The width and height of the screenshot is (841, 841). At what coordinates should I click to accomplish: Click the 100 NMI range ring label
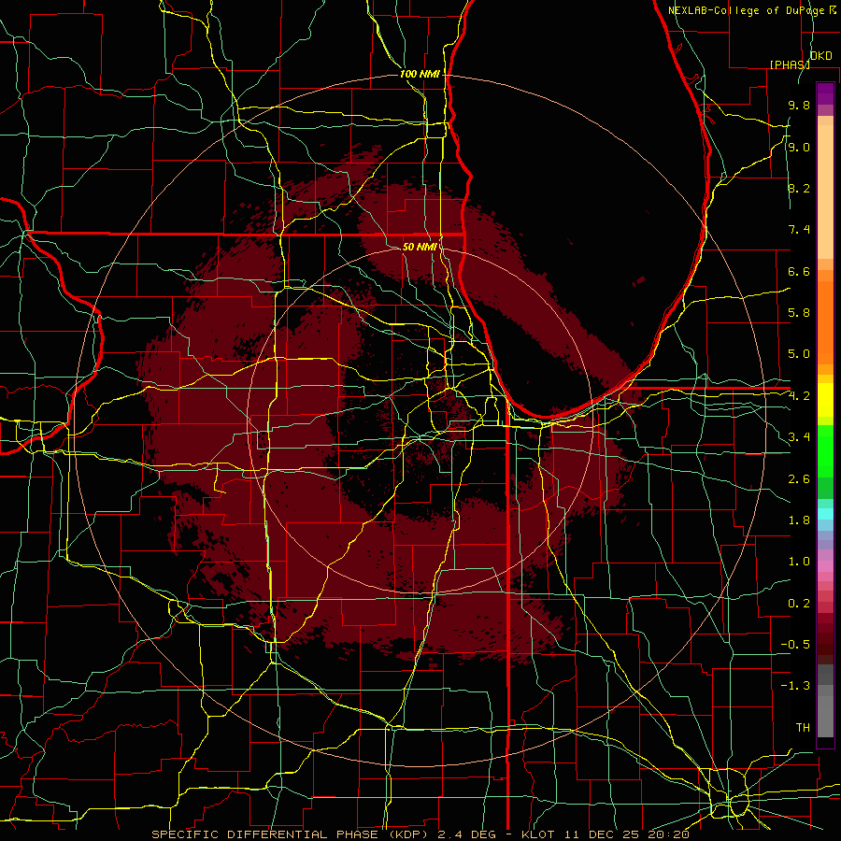coord(420,74)
